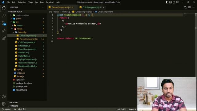Split the editor to the right
197x111 pixels.
pyautogui.click(x=190, y=7)
